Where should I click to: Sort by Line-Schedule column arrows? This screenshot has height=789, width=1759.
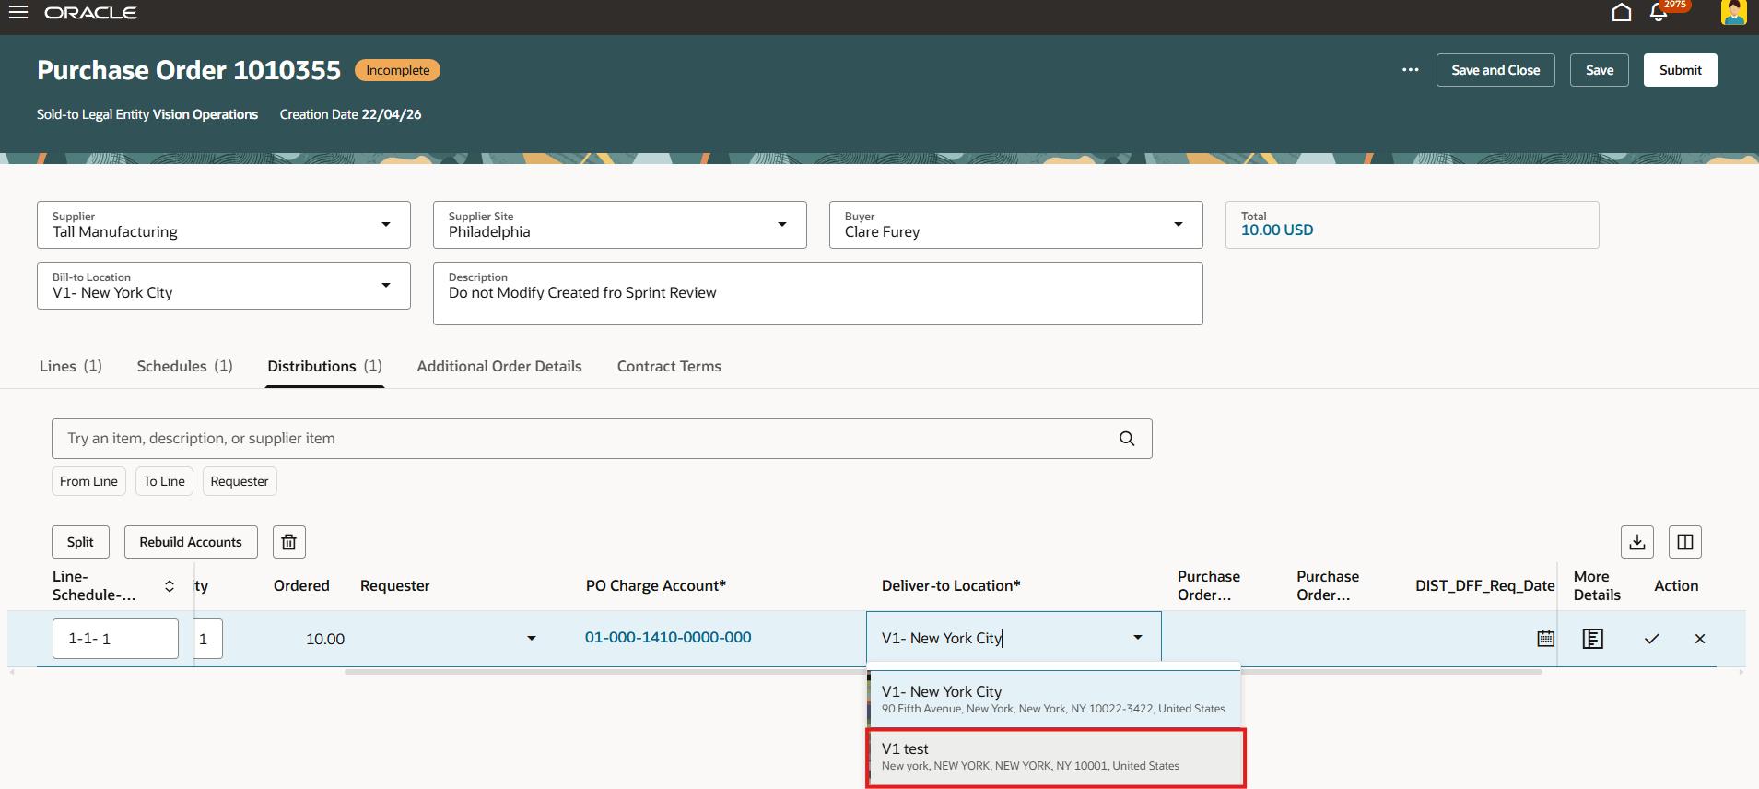click(x=170, y=586)
